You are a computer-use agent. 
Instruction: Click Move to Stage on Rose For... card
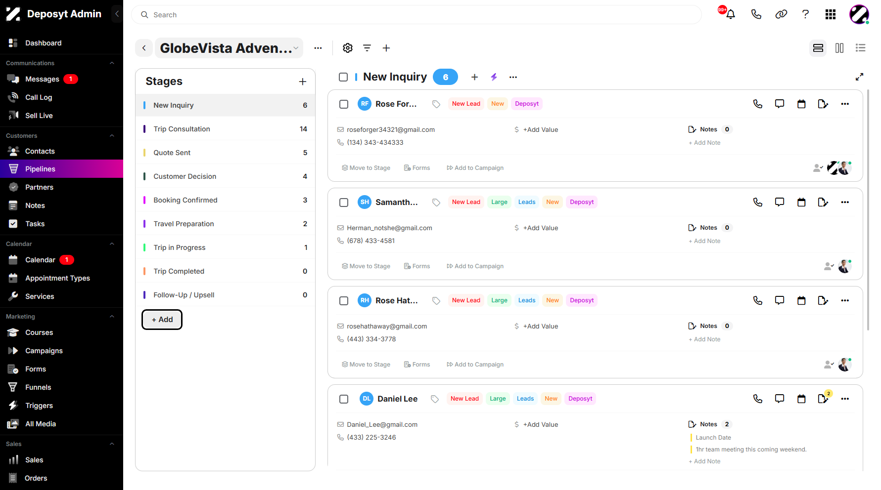(366, 168)
